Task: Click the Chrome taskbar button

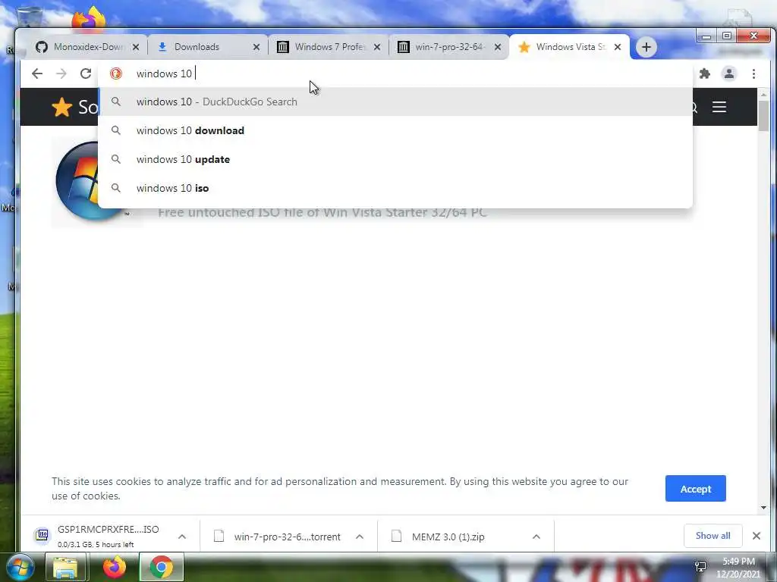Action: [x=162, y=567]
